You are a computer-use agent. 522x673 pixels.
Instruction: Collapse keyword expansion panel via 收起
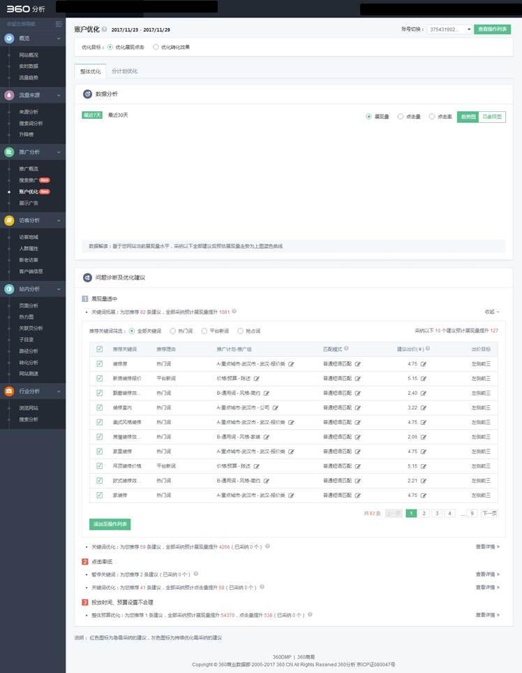[x=492, y=312]
